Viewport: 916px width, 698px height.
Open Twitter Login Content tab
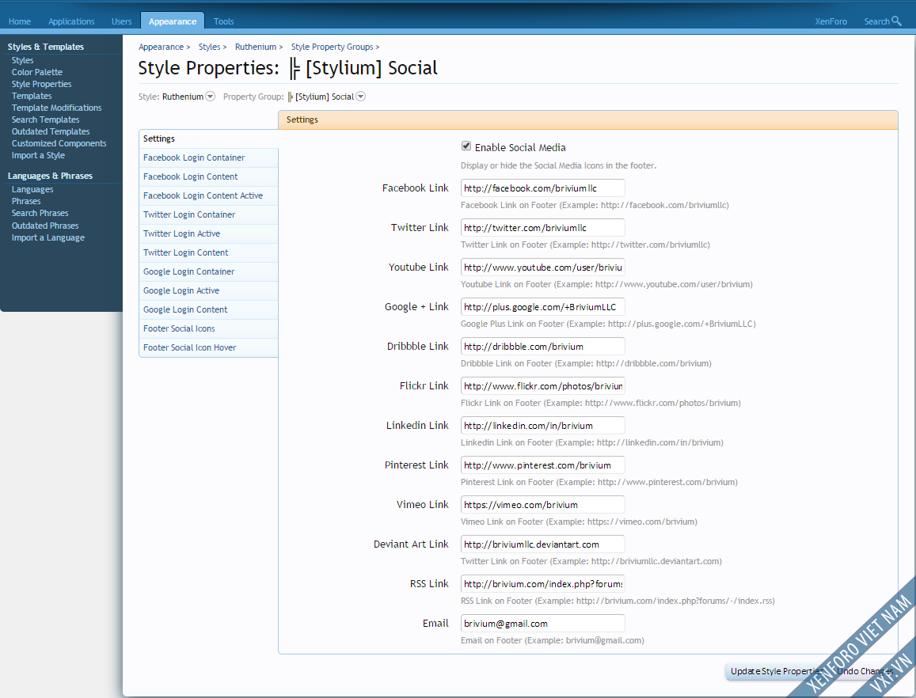coord(208,252)
